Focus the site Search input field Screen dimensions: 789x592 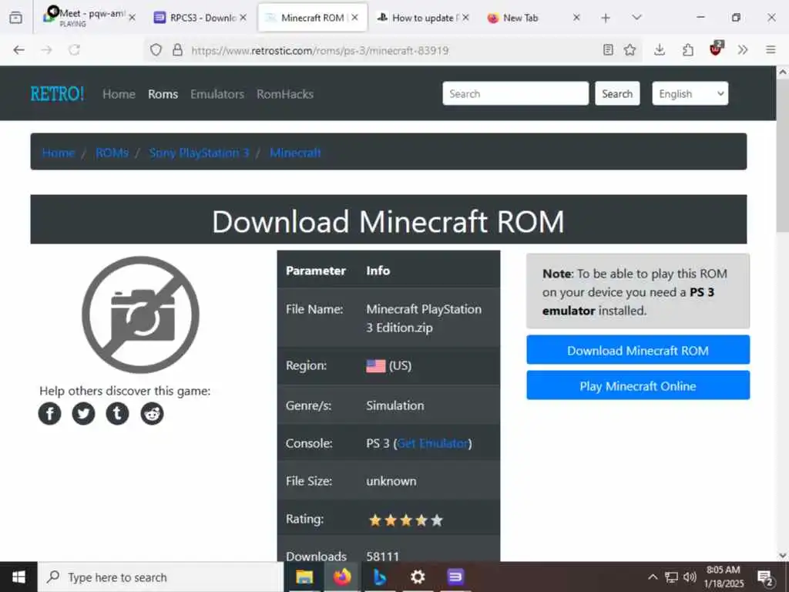515,93
